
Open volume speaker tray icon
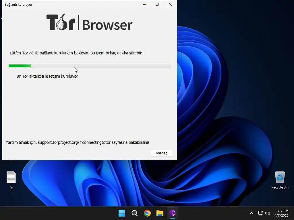[x=268, y=213]
